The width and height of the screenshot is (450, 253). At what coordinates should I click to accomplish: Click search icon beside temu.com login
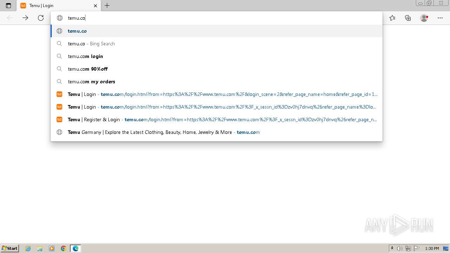tap(59, 56)
